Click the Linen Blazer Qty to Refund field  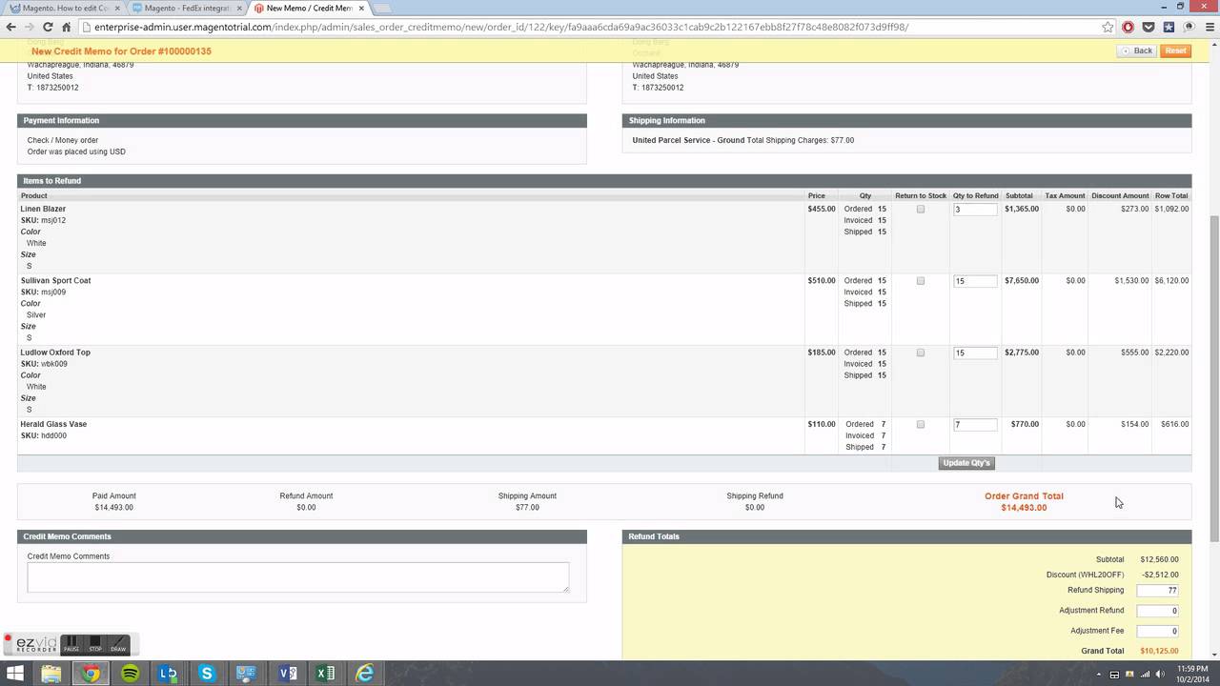974,209
